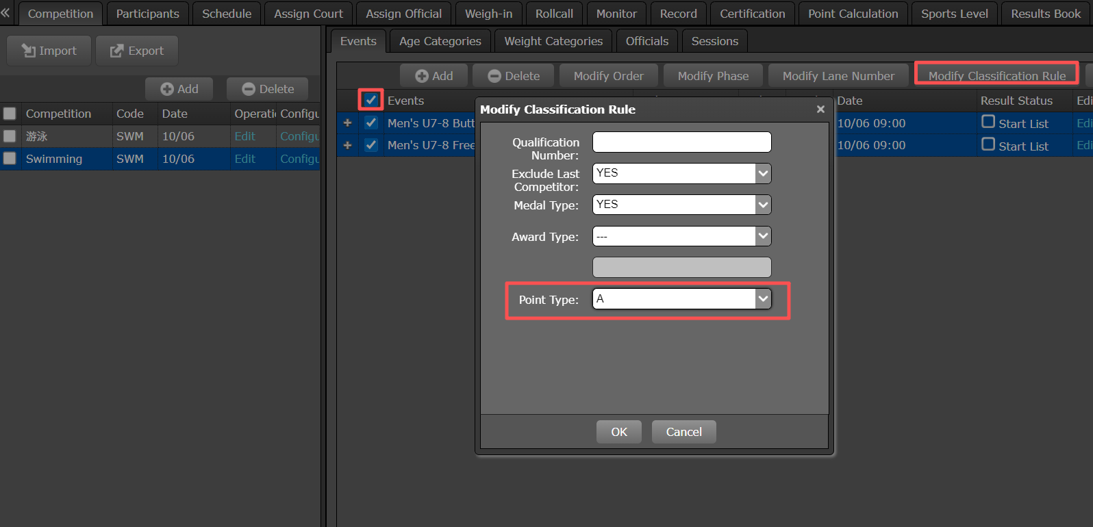Open the Weight Categories tab
The image size is (1093, 527).
(553, 41)
